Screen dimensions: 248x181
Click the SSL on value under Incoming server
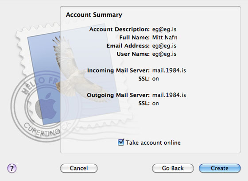[155, 79]
